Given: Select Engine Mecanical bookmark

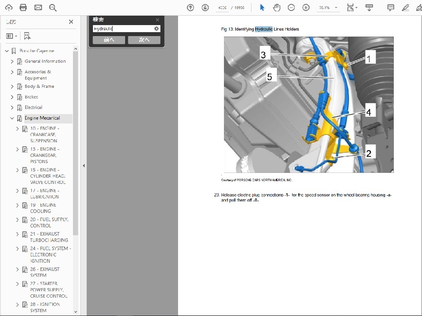Looking at the screenshot, I should point(42,118).
